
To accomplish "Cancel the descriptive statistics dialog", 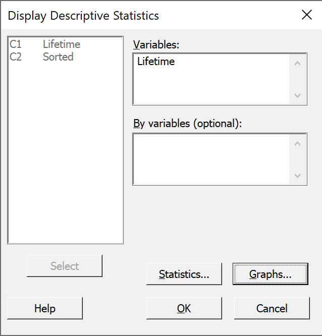I will tap(272, 308).
